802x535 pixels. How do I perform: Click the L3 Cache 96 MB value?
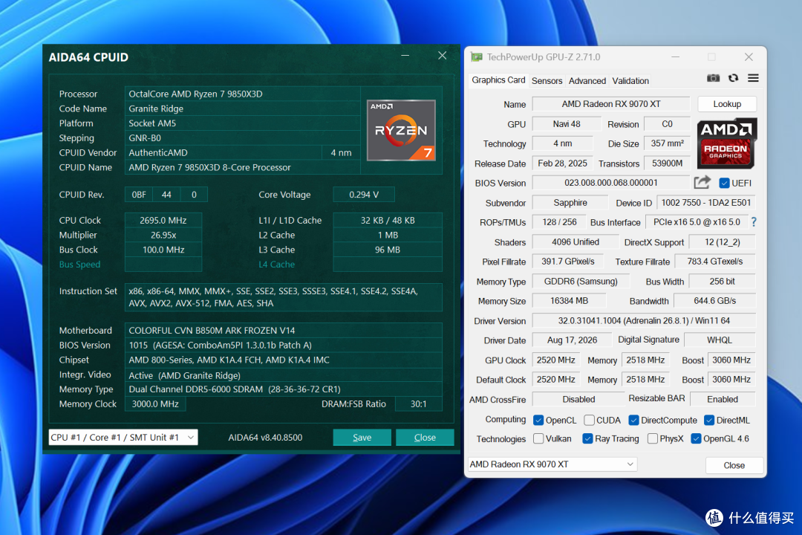pos(387,250)
